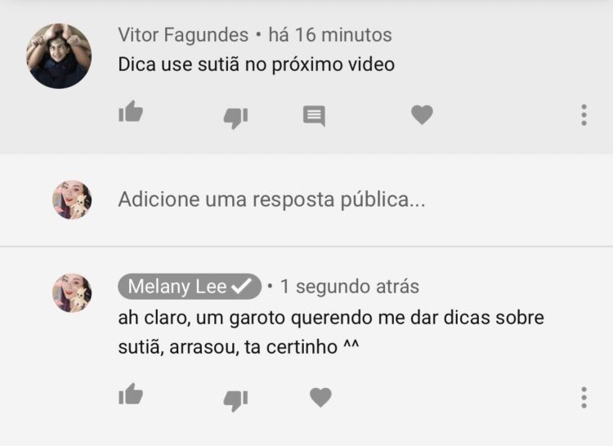Select Melany's reply text "ah claro, um garoto..."
Screen dimensions: 613x446
coord(331,332)
